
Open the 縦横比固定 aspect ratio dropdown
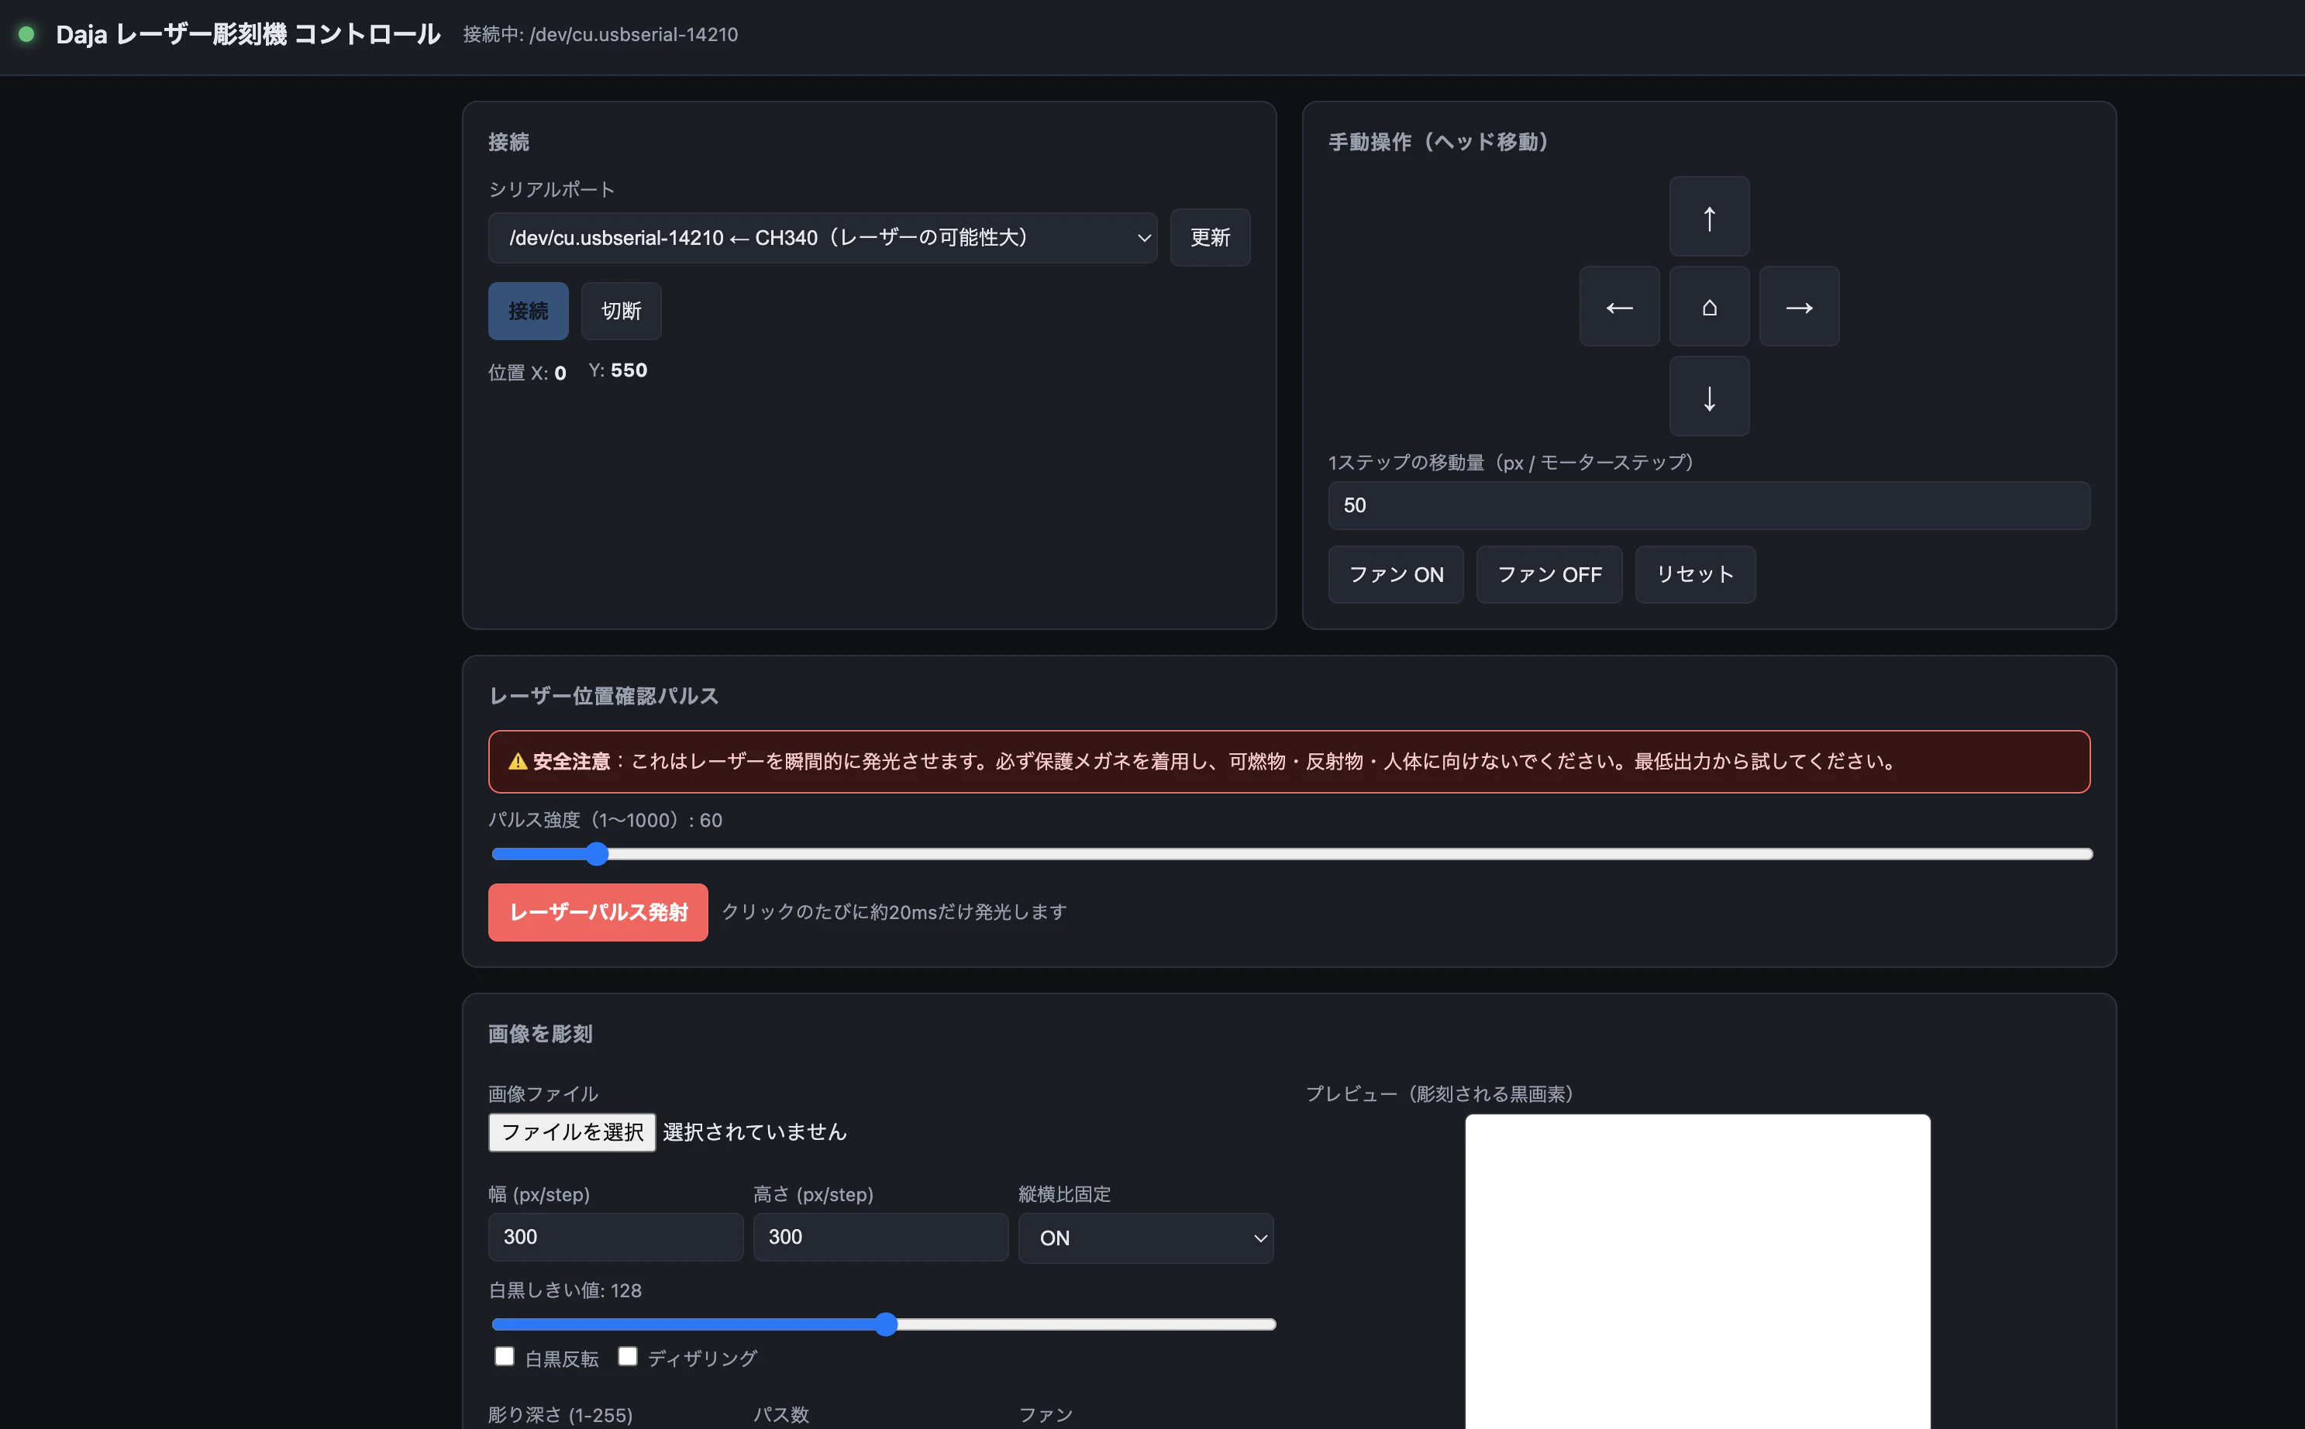(1146, 1238)
